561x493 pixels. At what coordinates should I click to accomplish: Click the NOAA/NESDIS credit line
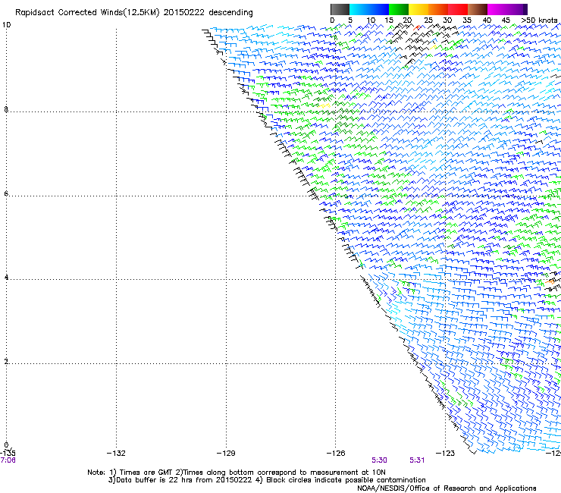click(x=447, y=488)
